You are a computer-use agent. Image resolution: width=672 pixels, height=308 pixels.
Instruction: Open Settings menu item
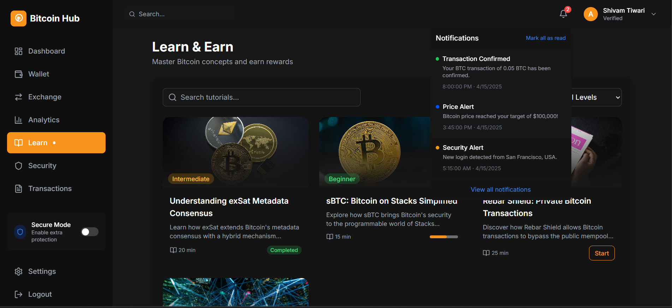(57, 271)
